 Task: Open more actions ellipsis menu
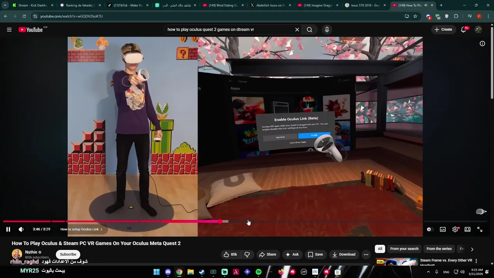pos(366,254)
